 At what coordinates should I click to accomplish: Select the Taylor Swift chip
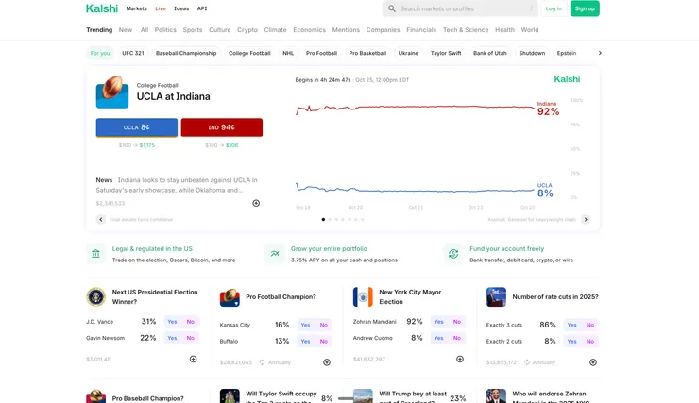point(446,53)
